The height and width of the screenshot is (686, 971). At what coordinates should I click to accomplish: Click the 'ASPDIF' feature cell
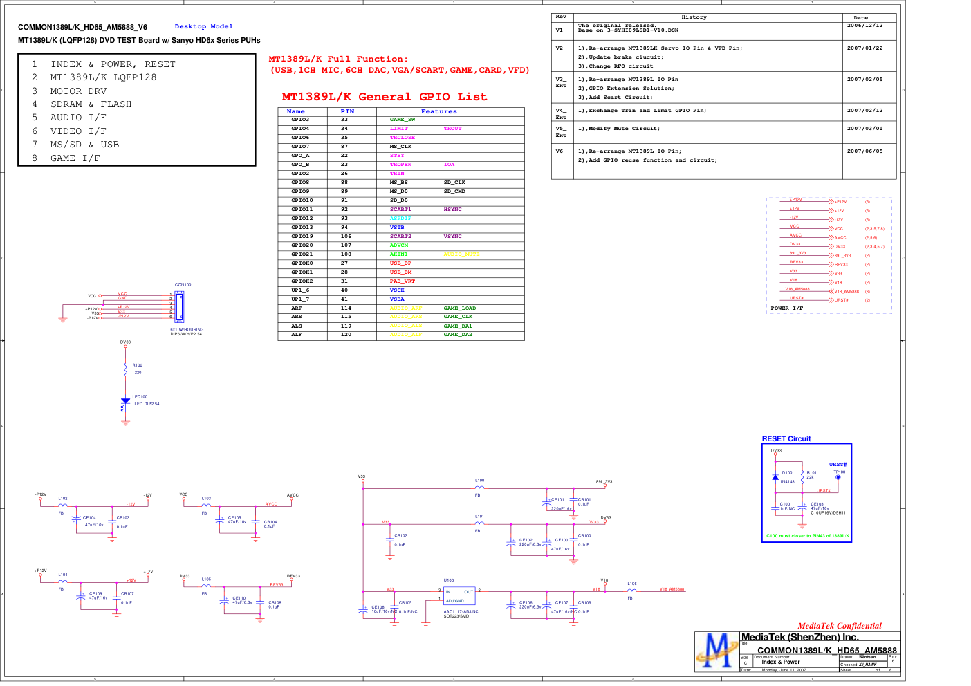tap(400, 219)
